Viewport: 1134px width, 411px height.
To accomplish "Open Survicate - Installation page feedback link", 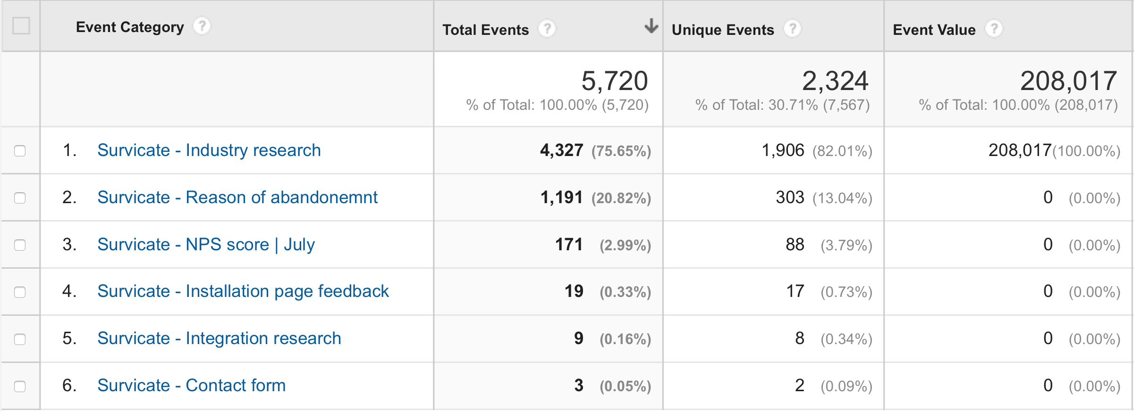I will pyautogui.click(x=243, y=291).
